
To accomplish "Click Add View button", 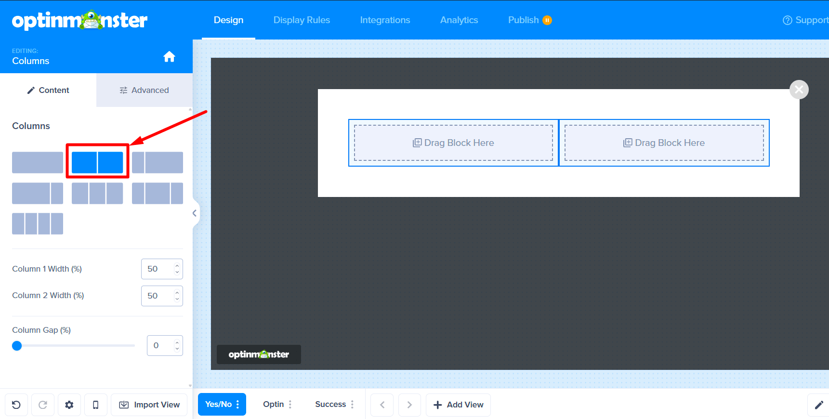I will click(x=458, y=405).
